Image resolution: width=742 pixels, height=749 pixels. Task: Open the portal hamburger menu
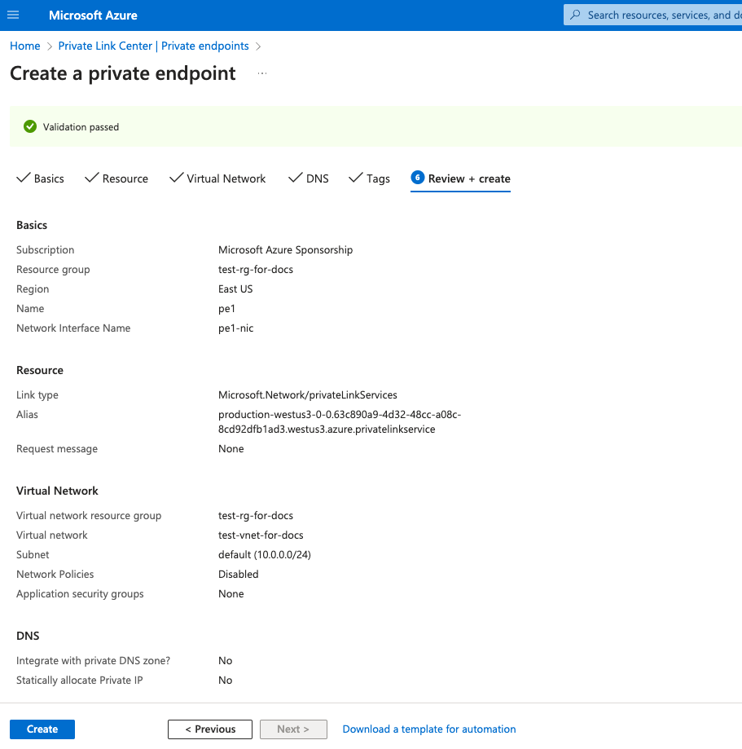tap(12, 15)
